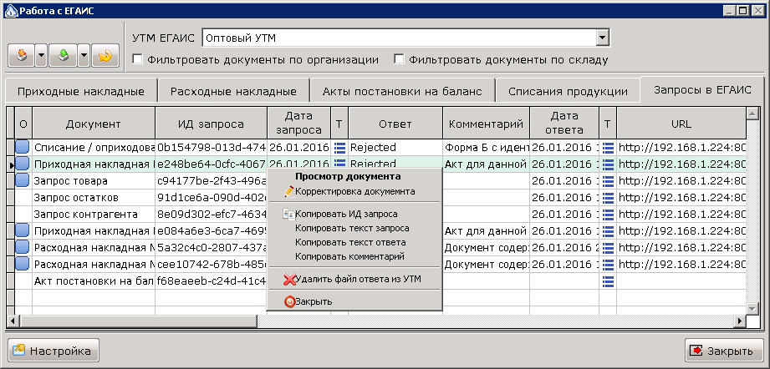Click blue square icon of Приходная накладная e084a6e3 row

[x=23, y=230]
